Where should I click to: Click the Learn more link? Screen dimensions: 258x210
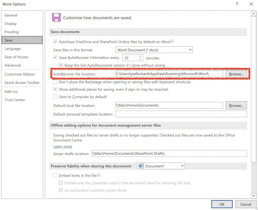pyautogui.click(x=62, y=146)
